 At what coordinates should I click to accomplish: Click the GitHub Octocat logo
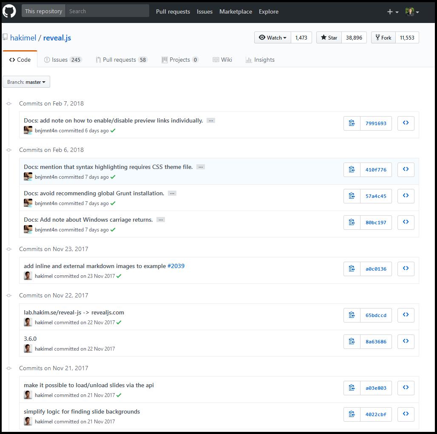(x=9, y=11)
